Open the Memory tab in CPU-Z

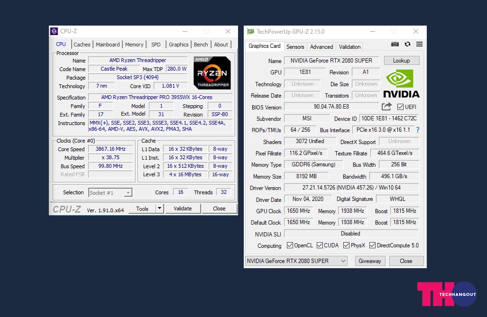134,45
